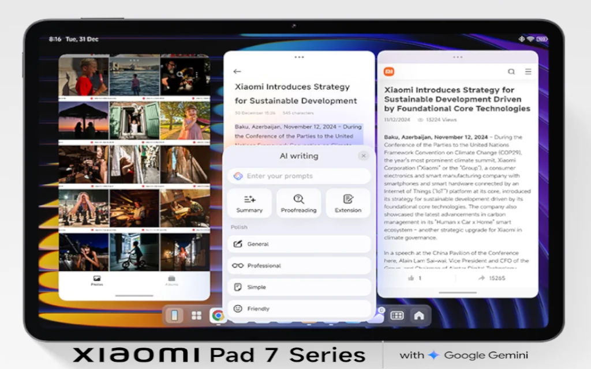Open search in the Xiaomi browser window
The image size is (591, 369).
coord(511,71)
